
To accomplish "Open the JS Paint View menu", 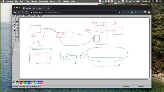I will point(22,16).
